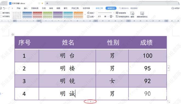Open the 插入 ribbon tab
This screenshot has width=181, height=104.
(x=26, y=8)
